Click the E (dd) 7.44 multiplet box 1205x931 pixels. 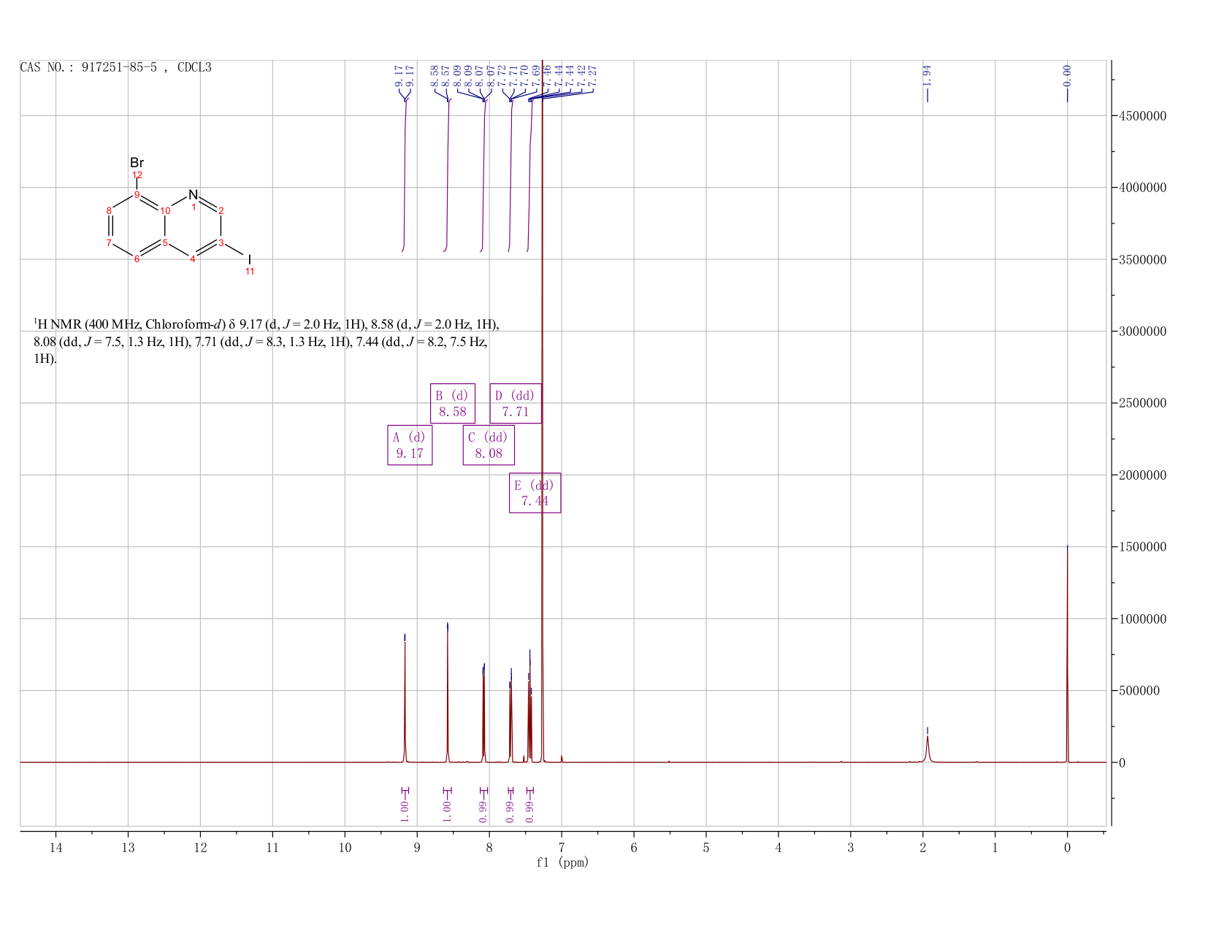click(x=535, y=493)
